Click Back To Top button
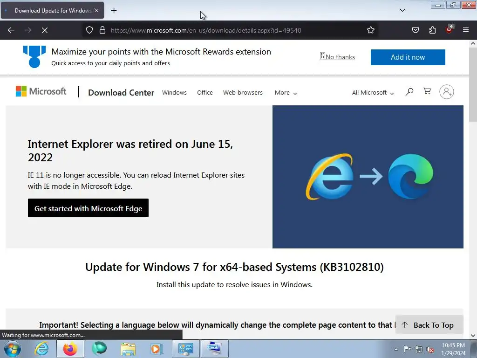Screen dimensions: 477x358 coord(429,325)
